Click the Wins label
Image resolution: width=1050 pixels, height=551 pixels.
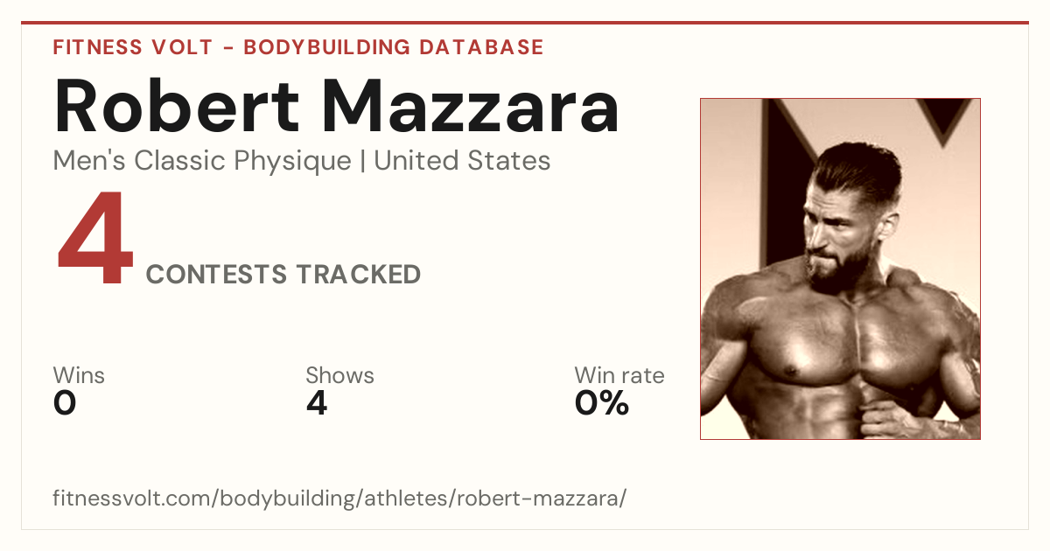(79, 376)
